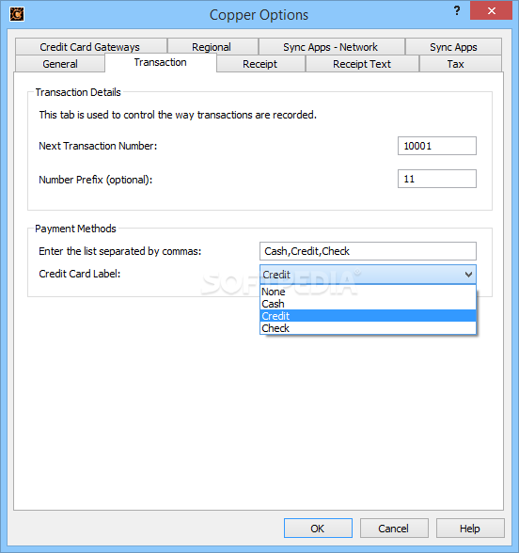This screenshot has height=553, width=519.
Task: Switch to the Sync Apps tab
Action: pos(453,47)
